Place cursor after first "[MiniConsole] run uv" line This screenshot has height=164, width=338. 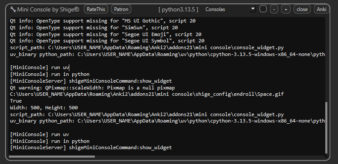69,68
